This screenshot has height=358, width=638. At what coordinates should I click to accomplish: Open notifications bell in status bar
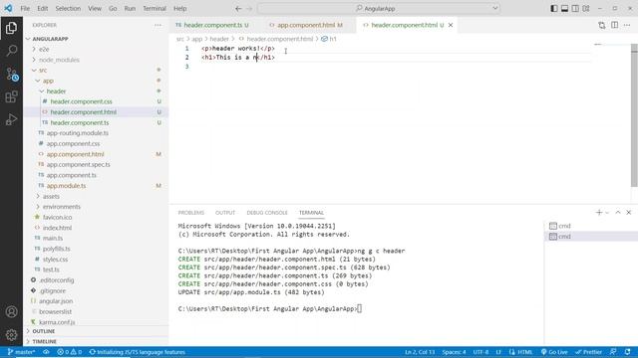click(628, 352)
